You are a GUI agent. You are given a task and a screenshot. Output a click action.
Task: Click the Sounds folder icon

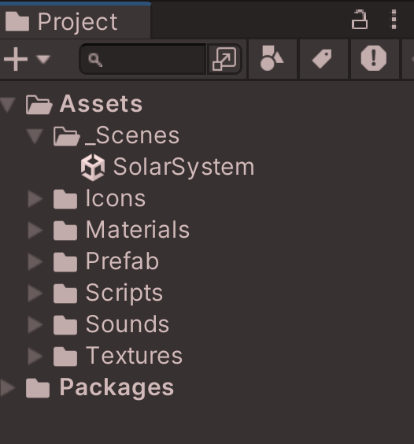[x=65, y=325]
